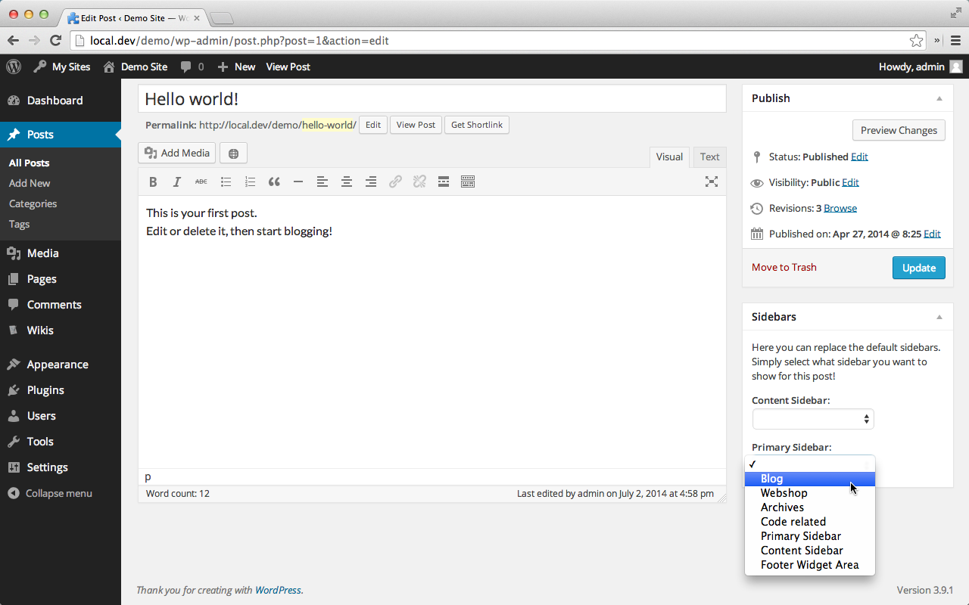Click the post title field
Viewport: 969px width, 605px height.
coord(432,99)
